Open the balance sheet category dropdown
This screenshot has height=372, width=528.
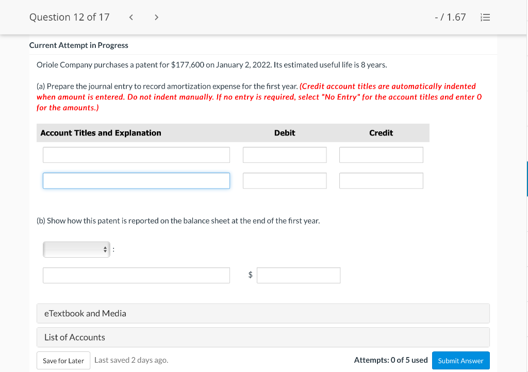point(76,249)
